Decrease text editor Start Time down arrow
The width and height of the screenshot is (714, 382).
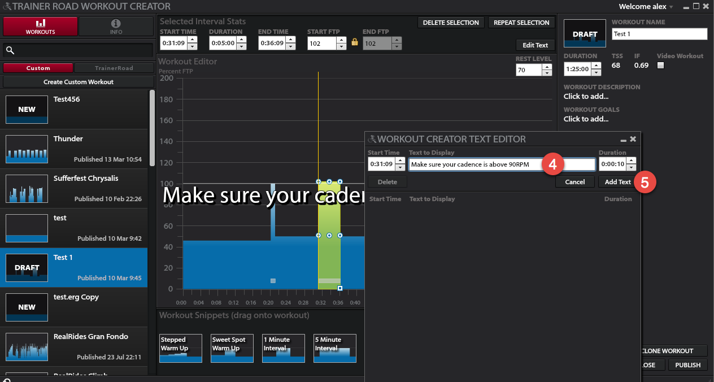(400, 167)
